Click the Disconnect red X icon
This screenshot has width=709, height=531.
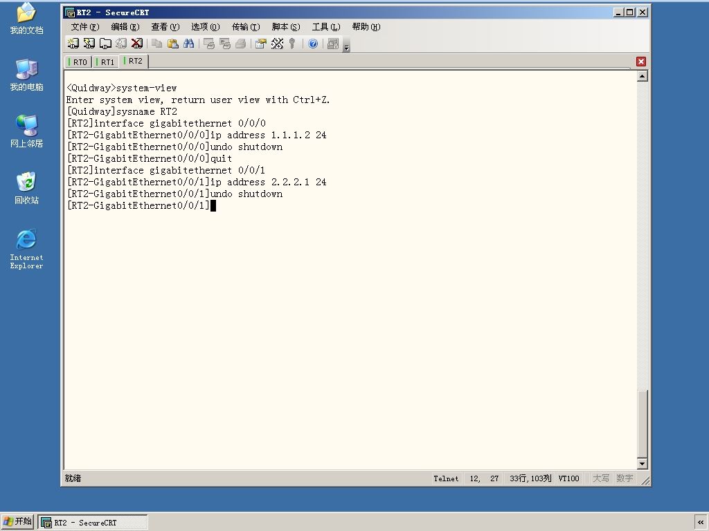pos(136,44)
